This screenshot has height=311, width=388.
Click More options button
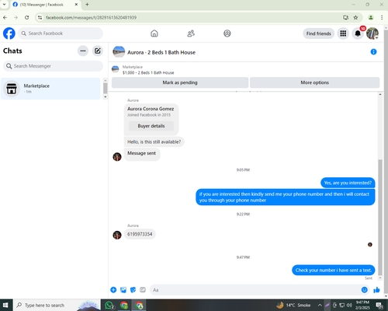pos(314,82)
